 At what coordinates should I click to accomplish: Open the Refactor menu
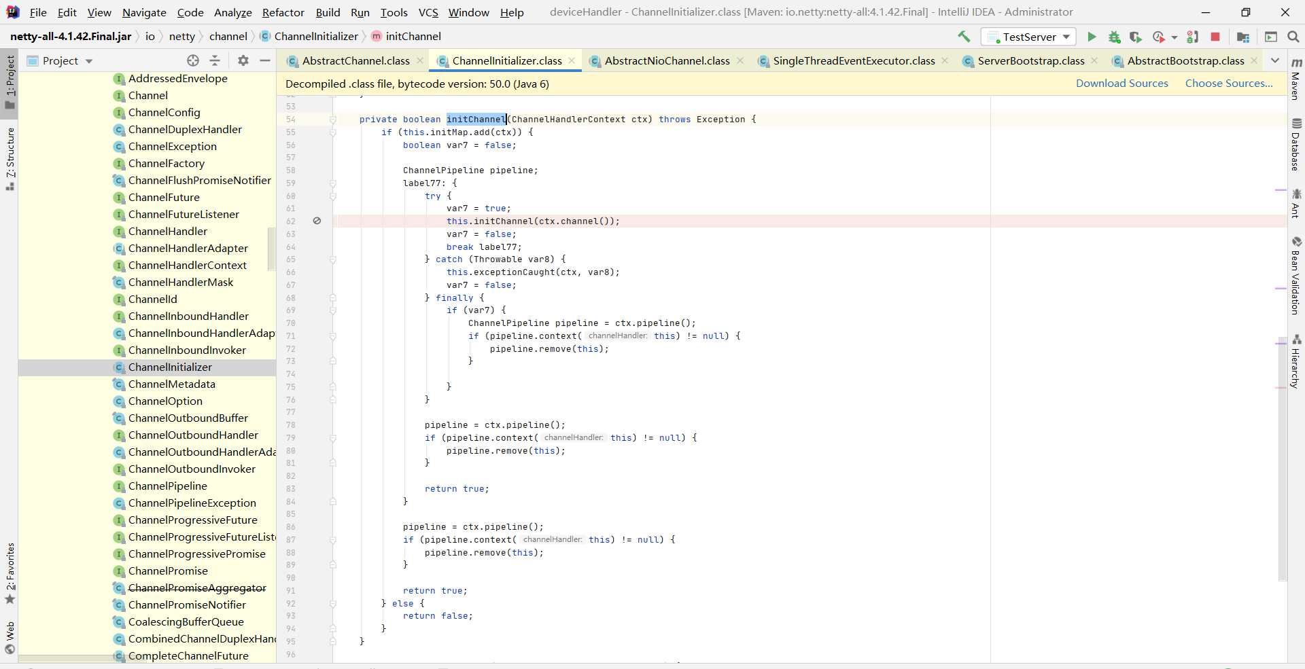[283, 12]
